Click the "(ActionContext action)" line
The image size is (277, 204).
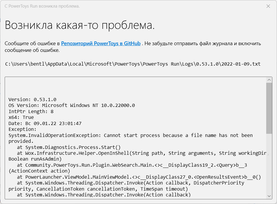(x=39, y=171)
